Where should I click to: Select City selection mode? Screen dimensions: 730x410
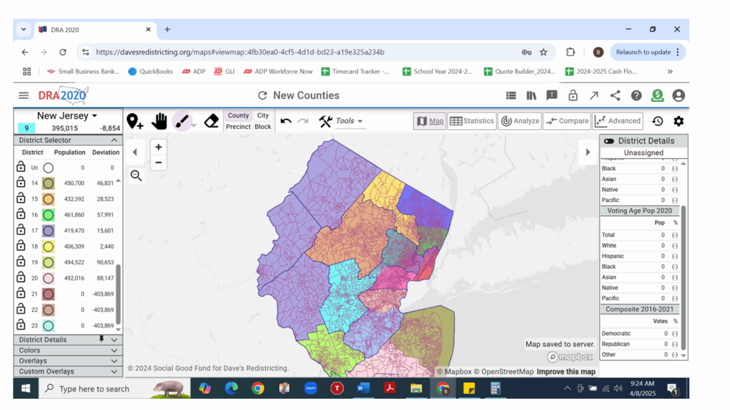tap(263, 115)
